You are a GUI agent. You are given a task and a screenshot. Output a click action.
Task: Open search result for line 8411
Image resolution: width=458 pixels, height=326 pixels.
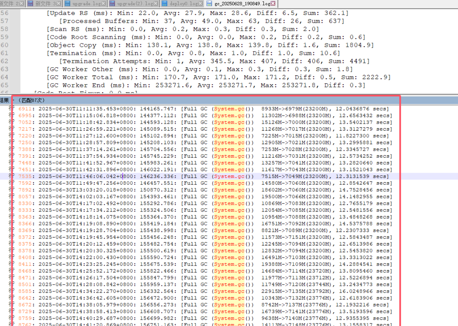pos(205,264)
